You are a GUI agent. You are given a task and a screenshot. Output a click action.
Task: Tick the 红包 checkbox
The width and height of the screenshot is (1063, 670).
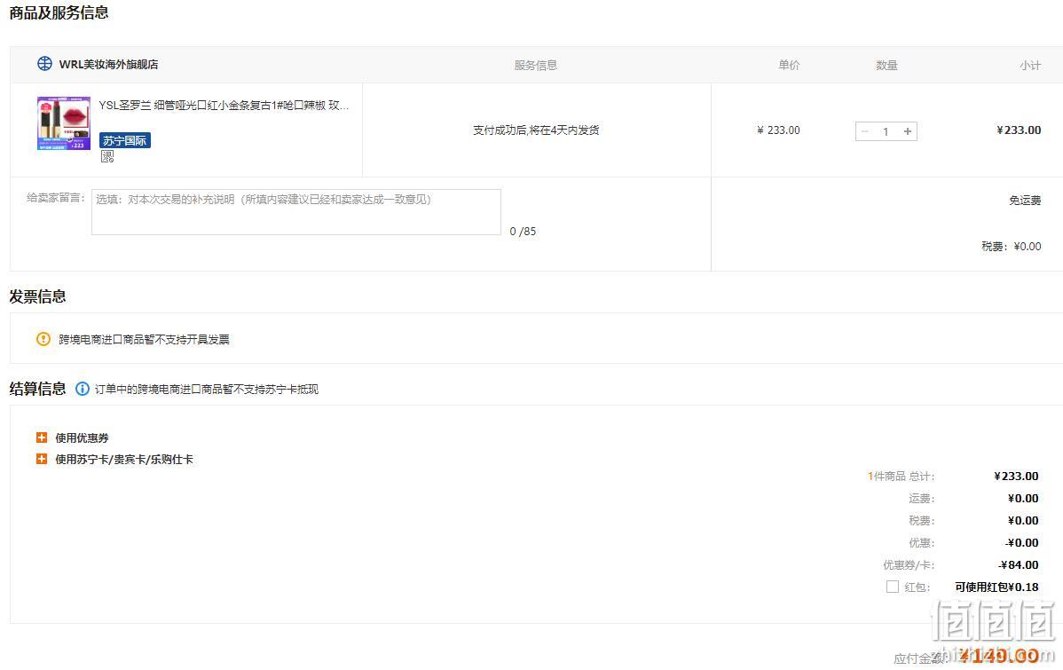click(892, 587)
